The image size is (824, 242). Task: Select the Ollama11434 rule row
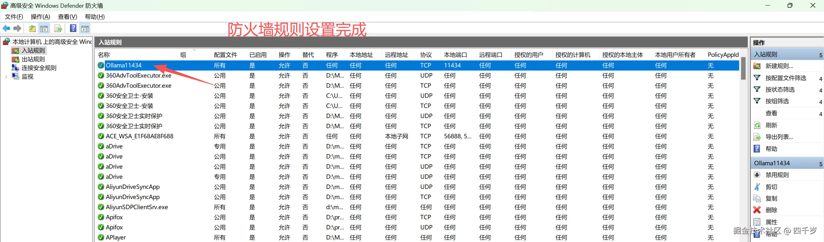point(418,65)
